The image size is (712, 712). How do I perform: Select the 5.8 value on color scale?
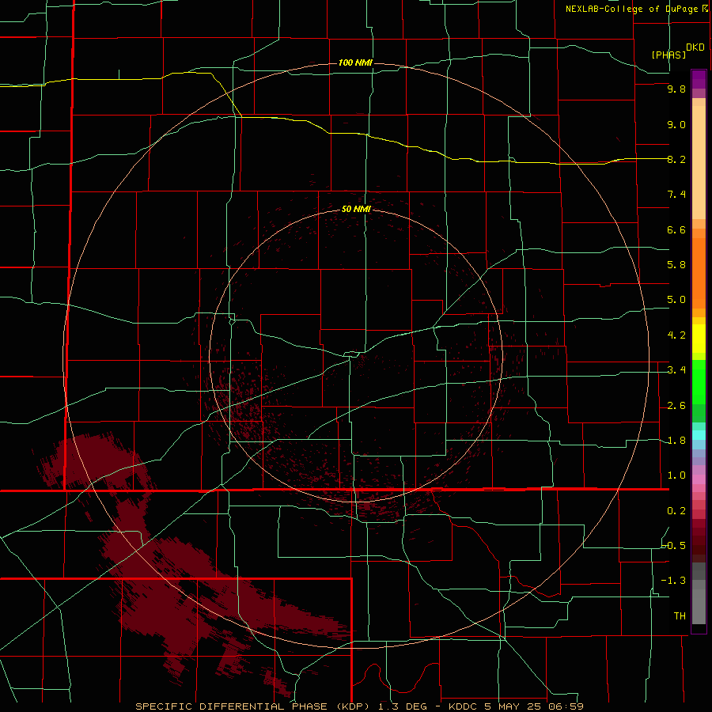[676, 265]
